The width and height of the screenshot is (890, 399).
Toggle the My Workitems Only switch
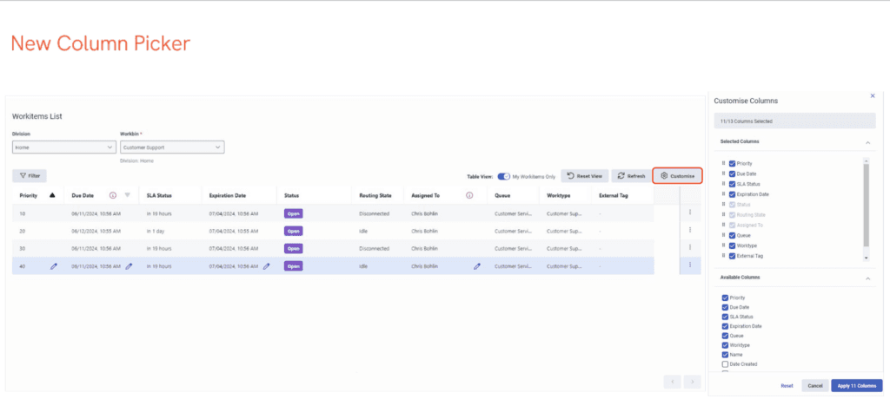504,176
